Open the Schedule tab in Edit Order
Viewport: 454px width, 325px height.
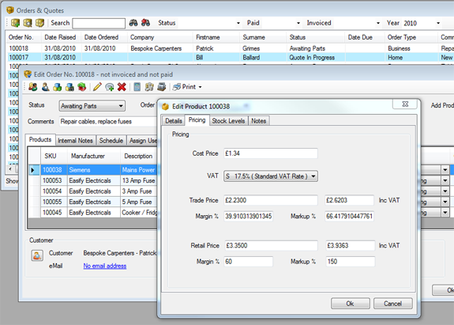click(111, 141)
